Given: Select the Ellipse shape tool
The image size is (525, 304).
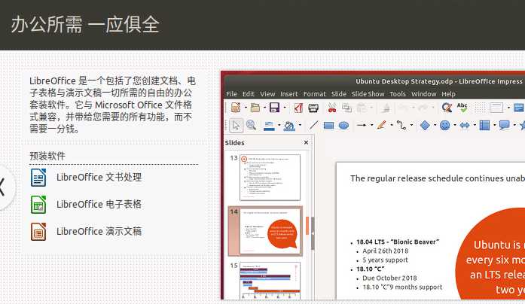Looking at the screenshot, I should [343, 126].
